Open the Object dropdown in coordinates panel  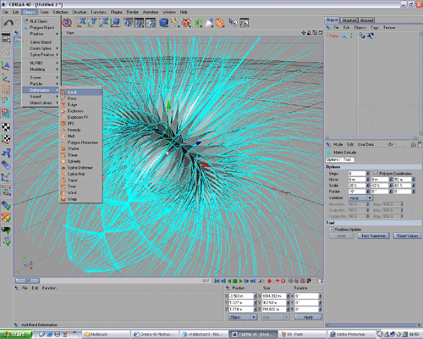[x=243, y=317]
